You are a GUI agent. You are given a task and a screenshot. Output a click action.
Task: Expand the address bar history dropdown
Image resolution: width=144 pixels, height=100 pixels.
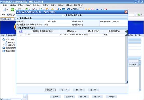click(x=135, y=15)
